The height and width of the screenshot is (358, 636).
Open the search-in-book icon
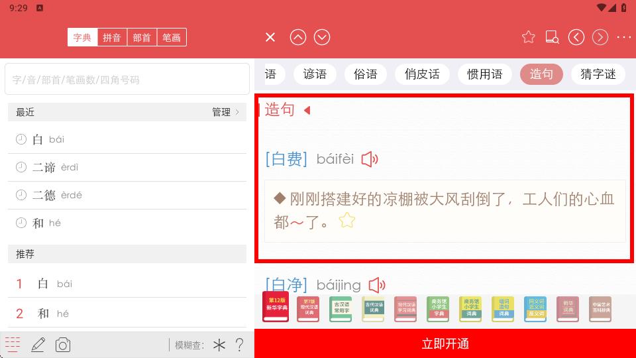pos(552,37)
